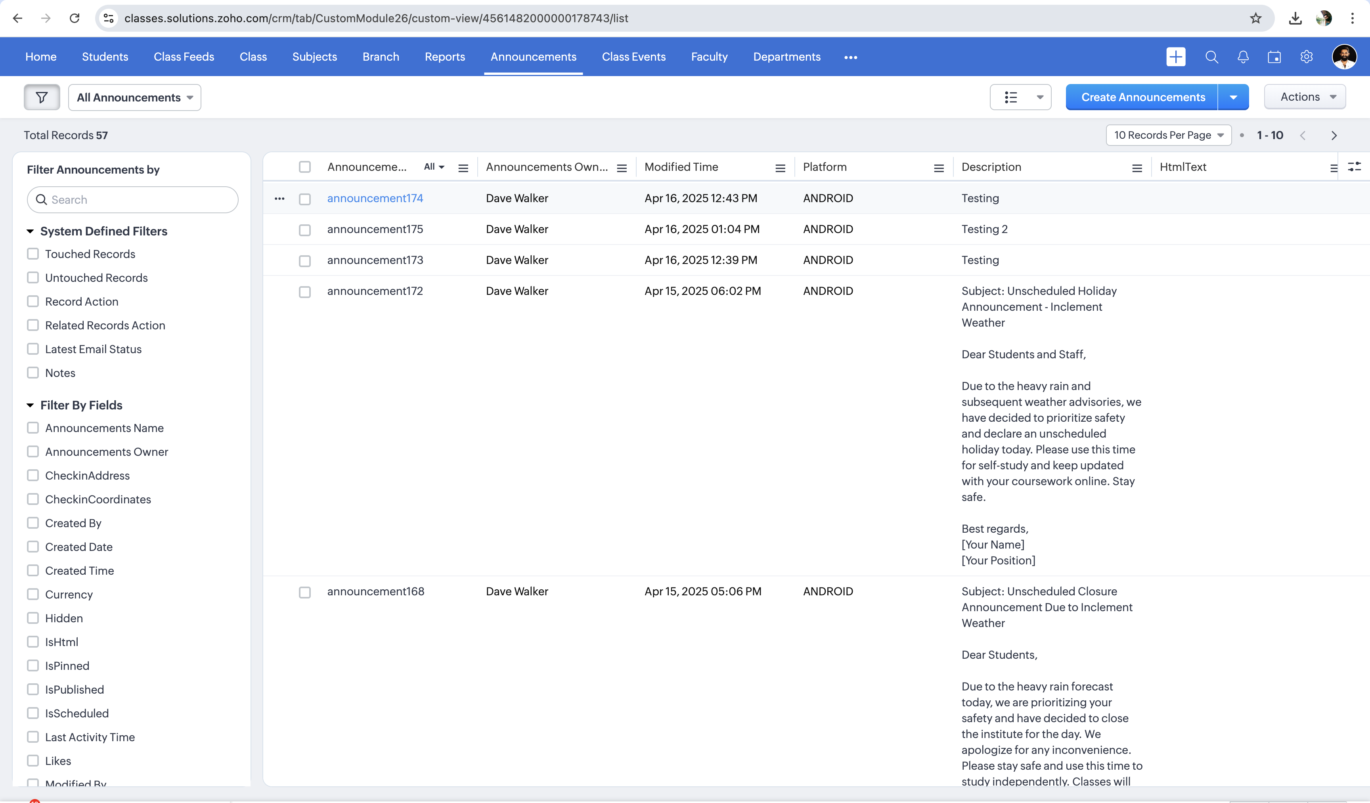Open setup gear icon
The height and width of the screenshot is (803, 1370).
click(1307, 57)
